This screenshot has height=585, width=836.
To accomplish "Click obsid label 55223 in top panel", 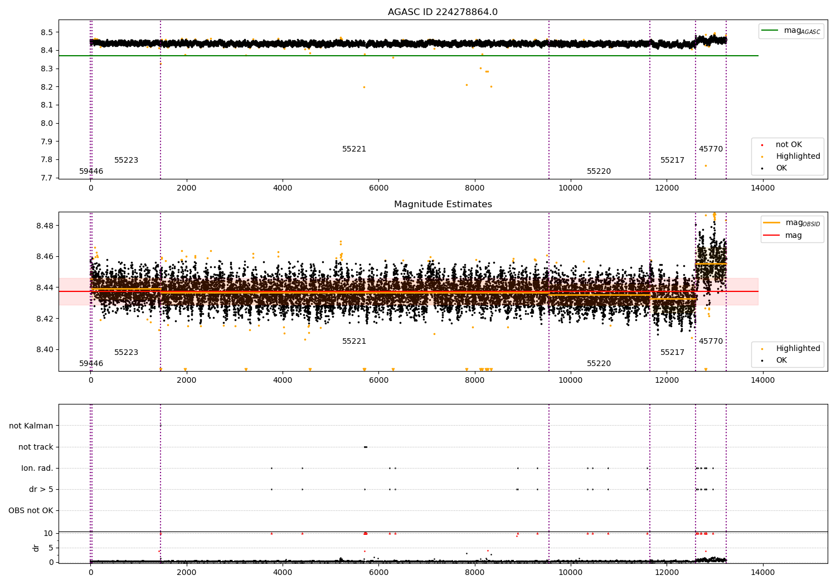I will click(x=126, y=160).
